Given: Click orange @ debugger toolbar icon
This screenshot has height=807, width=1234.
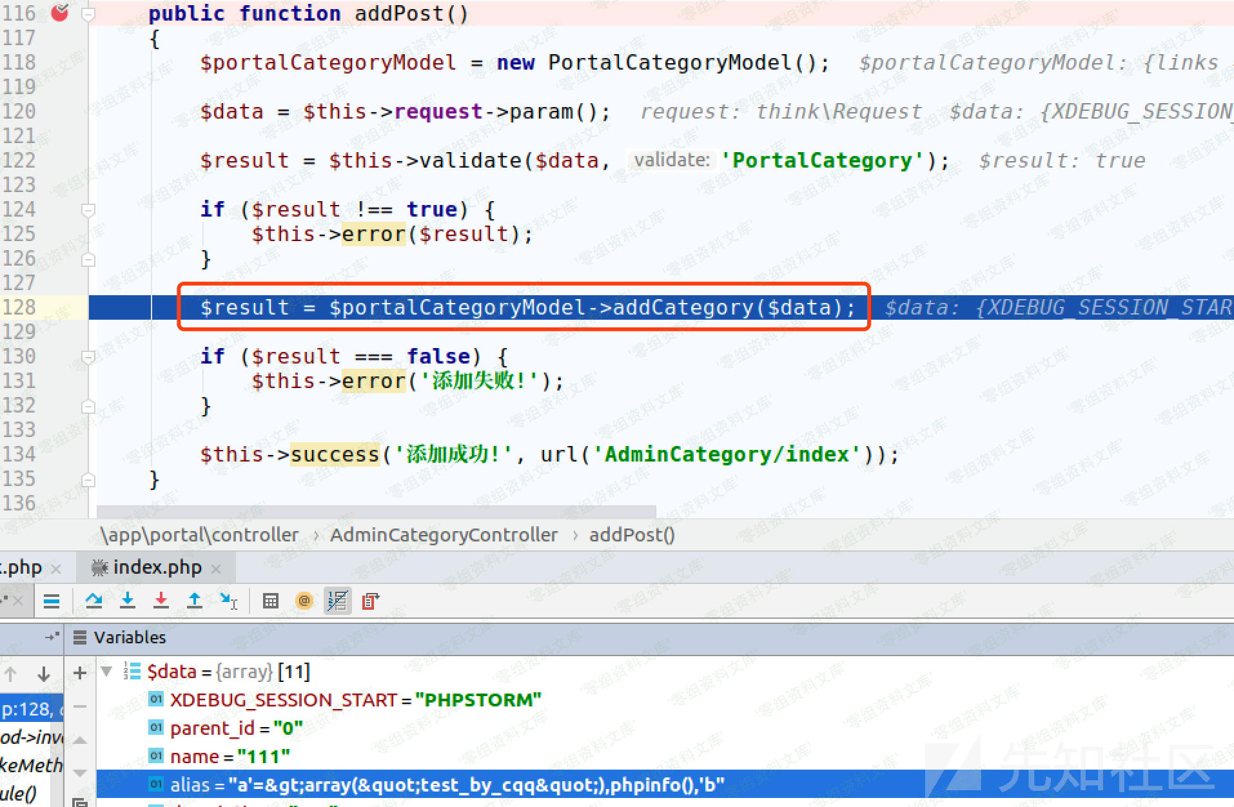Looking at the screenshot, I should 304,601.
